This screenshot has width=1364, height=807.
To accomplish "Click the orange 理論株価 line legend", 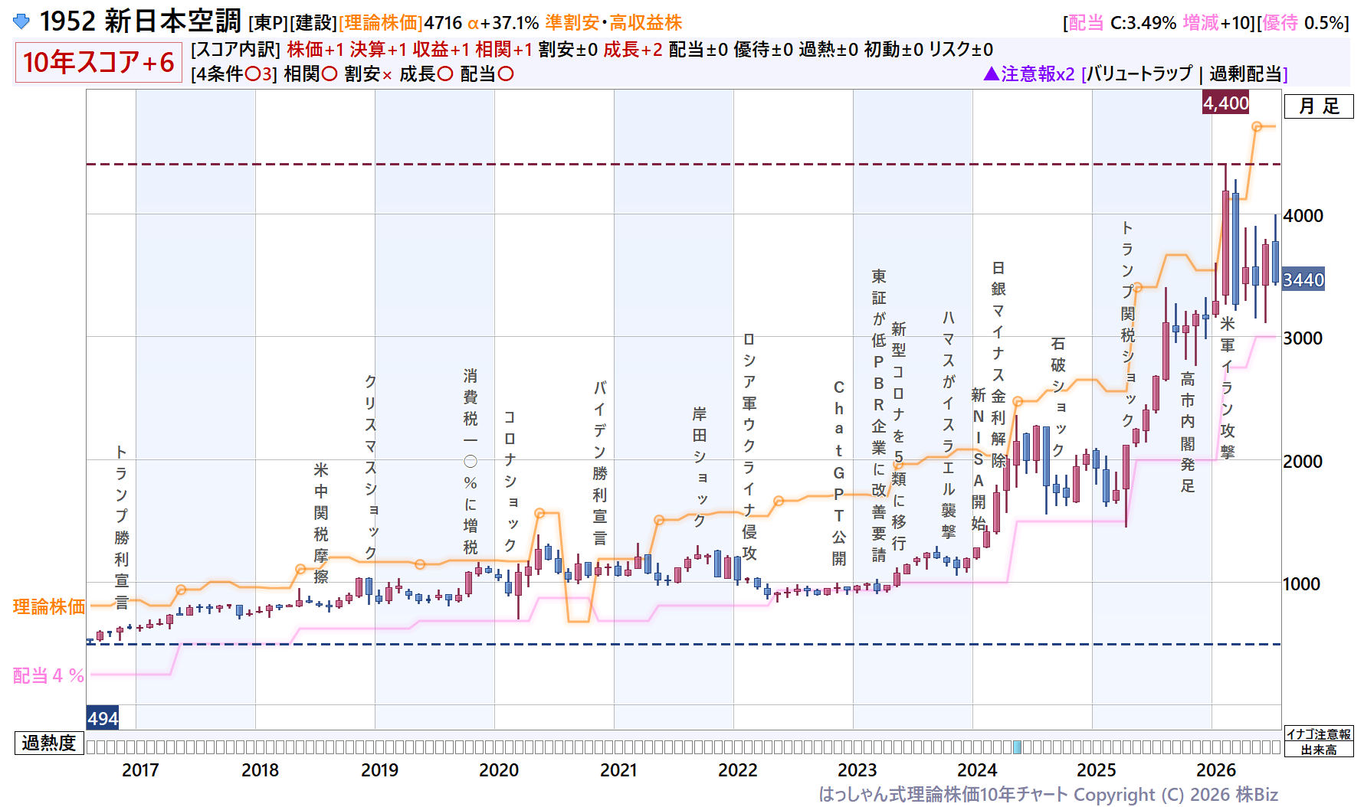I will point(49,607).
